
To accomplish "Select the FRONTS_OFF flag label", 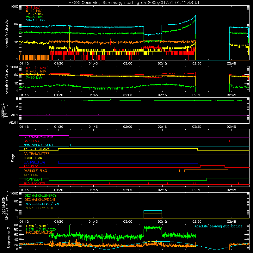I will point(33,179).
